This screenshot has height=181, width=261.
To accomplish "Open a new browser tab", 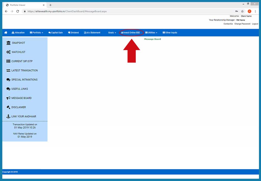I will pyautogui.click(x=50, y=5).
